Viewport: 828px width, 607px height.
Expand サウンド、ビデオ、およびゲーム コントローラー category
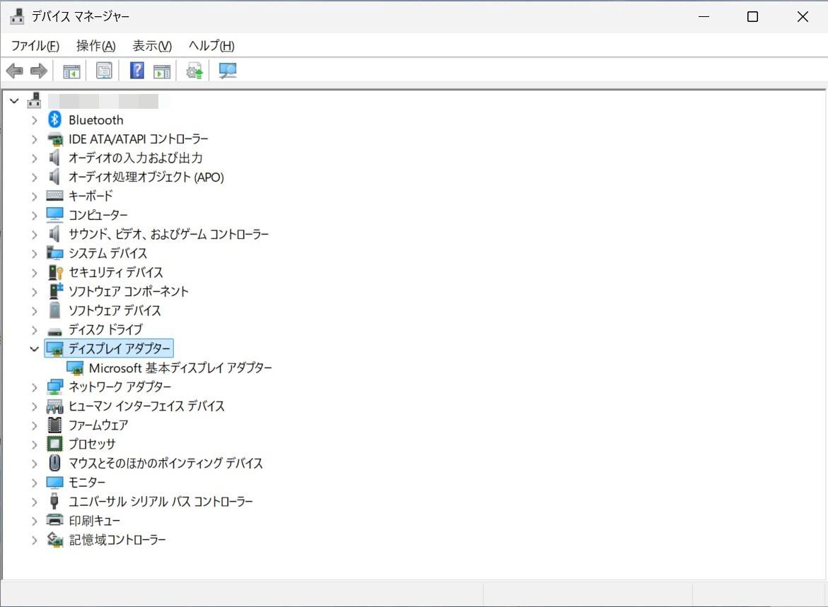click(x=35, y=235)
